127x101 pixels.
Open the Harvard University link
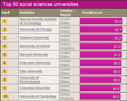pyautogui.click(x=34, y=55)
